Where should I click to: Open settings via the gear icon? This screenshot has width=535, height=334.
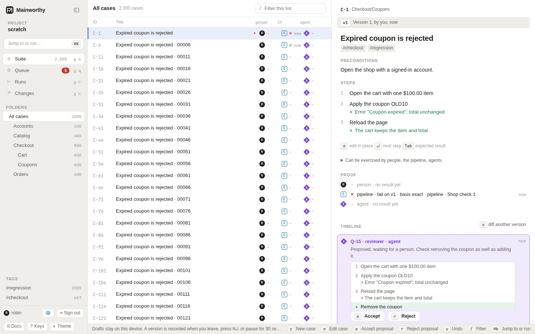point(48,313)
